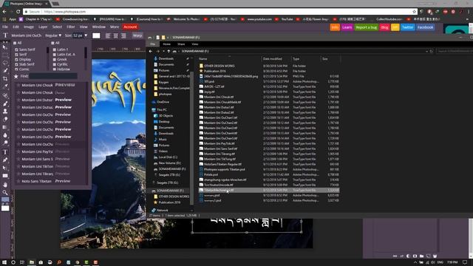This screenshot has width=473, height=266.
Task: Click the Facebook button
Action: 426,27
